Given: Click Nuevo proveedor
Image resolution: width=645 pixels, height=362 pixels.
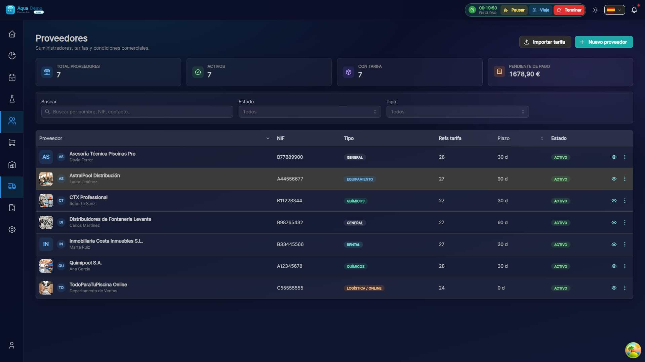Looking at the screenshot, I should tap(604, 42).
